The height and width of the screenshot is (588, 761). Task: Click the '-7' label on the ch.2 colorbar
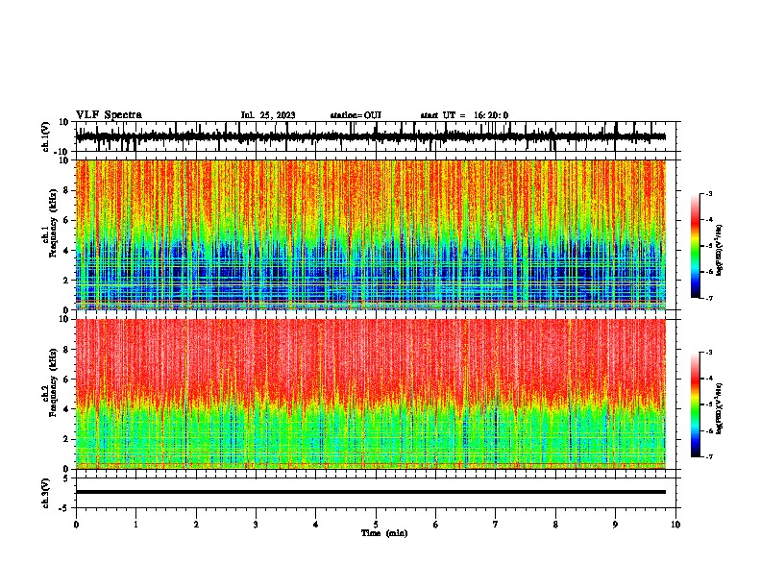coord(708,456)
